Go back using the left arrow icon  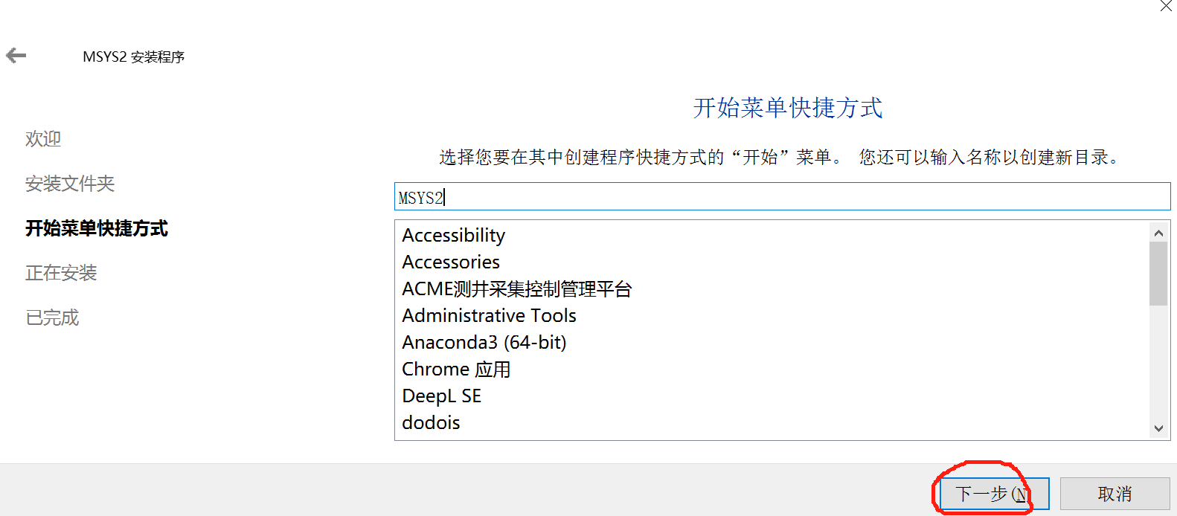16,56
